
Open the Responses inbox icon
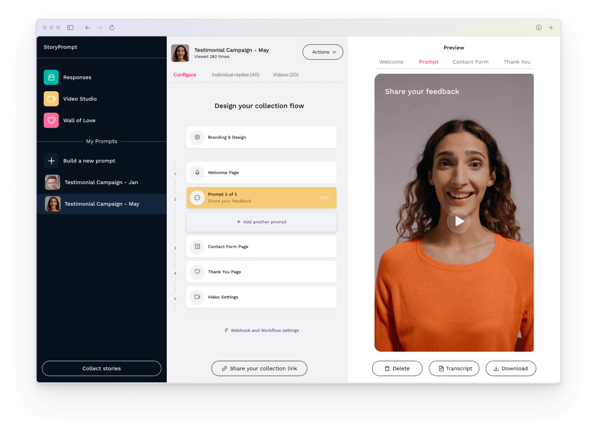[x=51, y=77]
